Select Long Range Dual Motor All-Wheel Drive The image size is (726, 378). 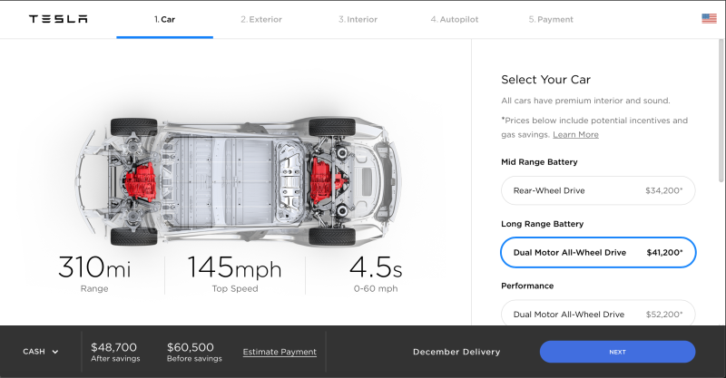click(598, 253)
